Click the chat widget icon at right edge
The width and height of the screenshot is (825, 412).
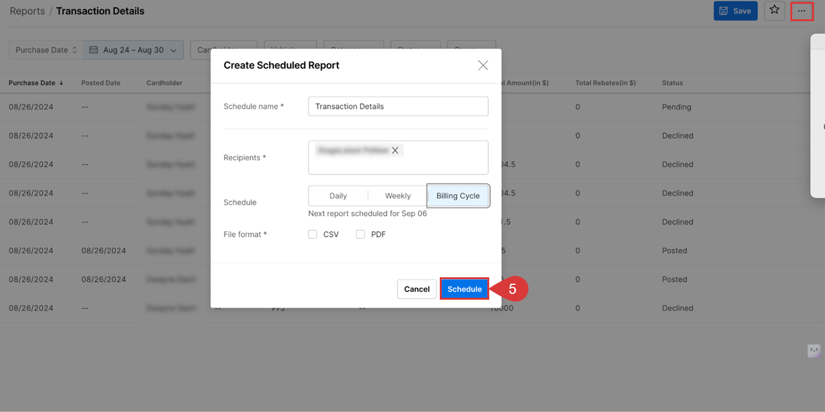813,350
